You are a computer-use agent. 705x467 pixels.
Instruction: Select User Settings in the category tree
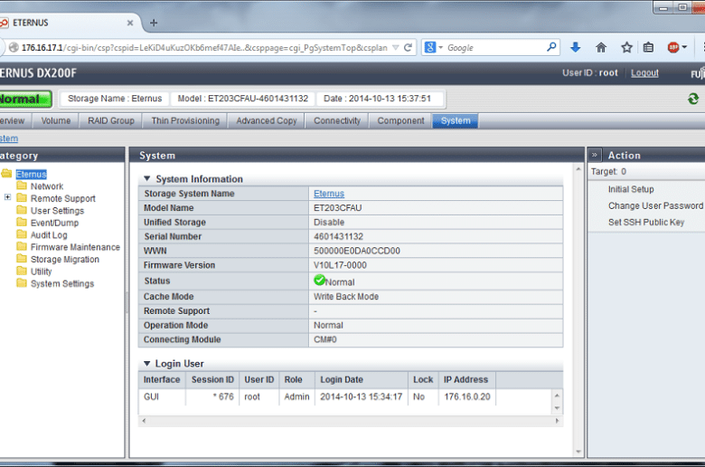(x=57, y=210)
